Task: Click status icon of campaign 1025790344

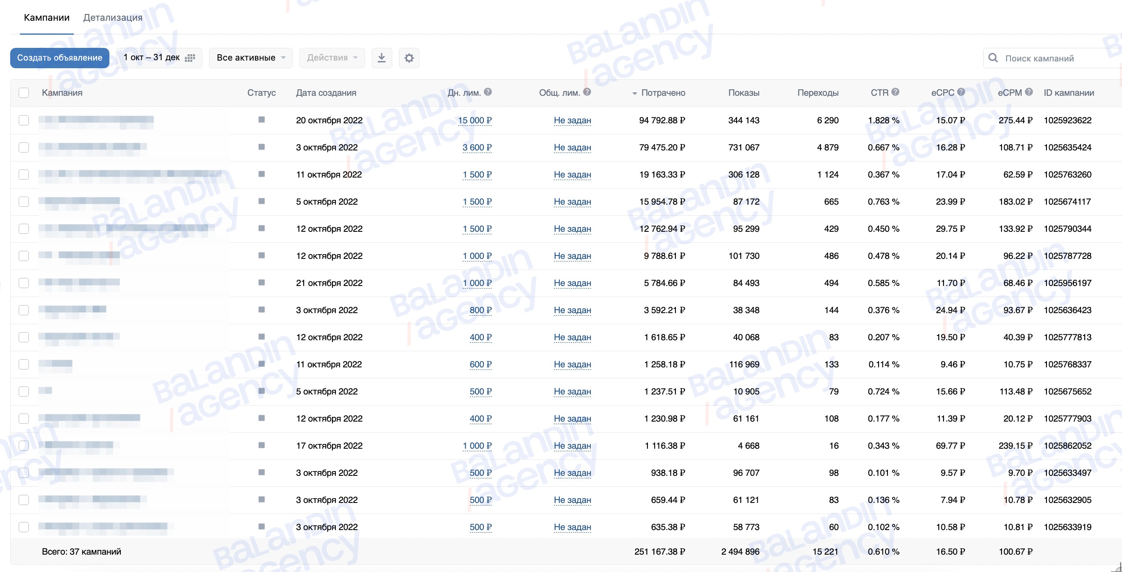Action: point(261,228)
